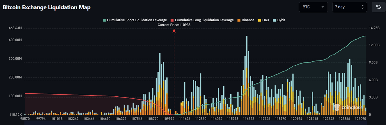Click the 200.00M left axis label
This screenshot has height=125, width=386.
click(x=15, y=77)
